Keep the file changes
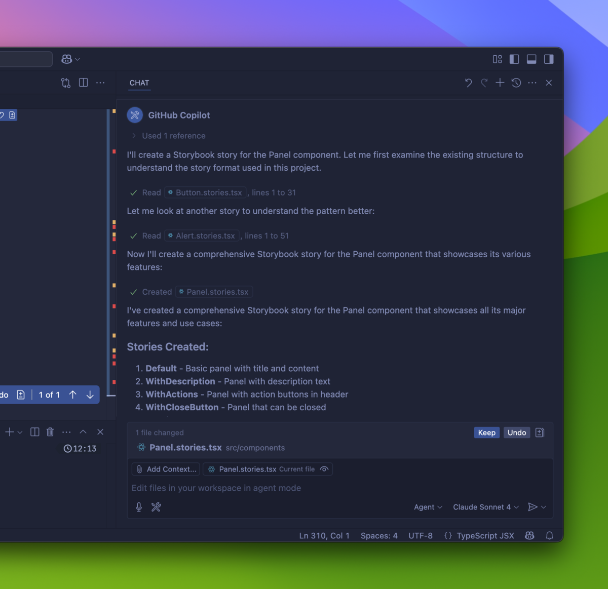Screen dimensions: 608x589 (x=487, y=433)
